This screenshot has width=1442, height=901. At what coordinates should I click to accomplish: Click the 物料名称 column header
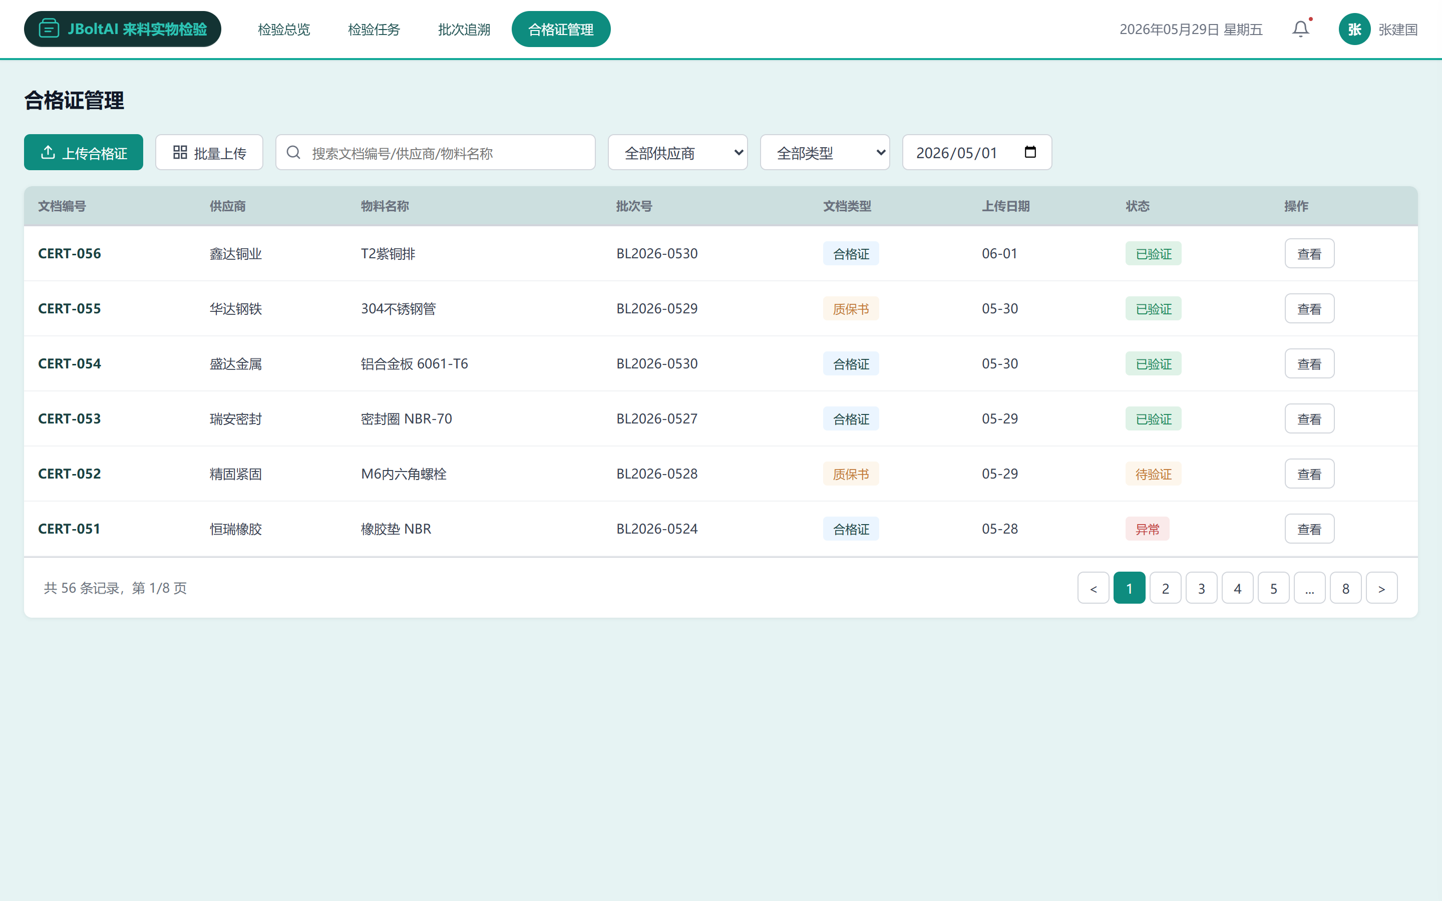[x=385, y=206]
